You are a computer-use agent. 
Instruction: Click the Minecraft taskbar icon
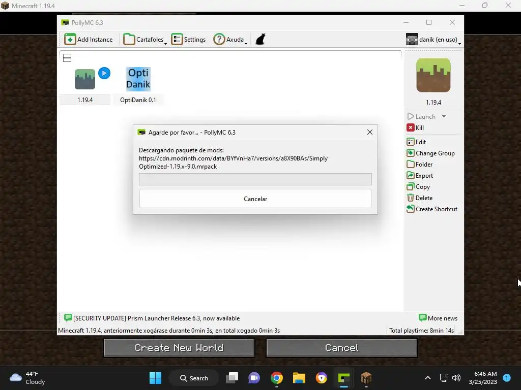pos(366,378)
